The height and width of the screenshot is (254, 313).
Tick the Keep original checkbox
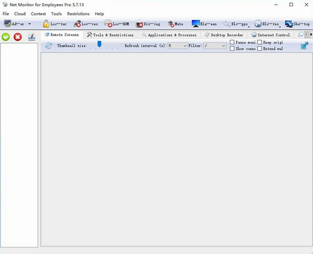(x=259, y=43)
